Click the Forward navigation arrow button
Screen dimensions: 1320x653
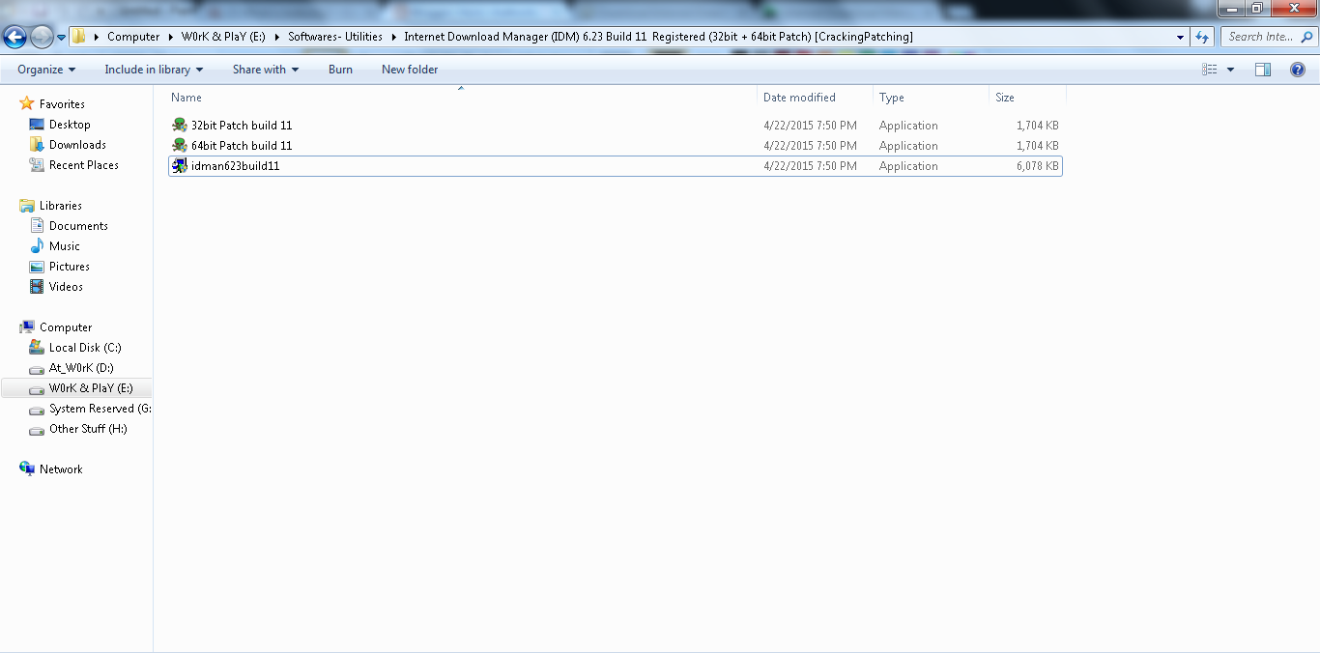42,37
